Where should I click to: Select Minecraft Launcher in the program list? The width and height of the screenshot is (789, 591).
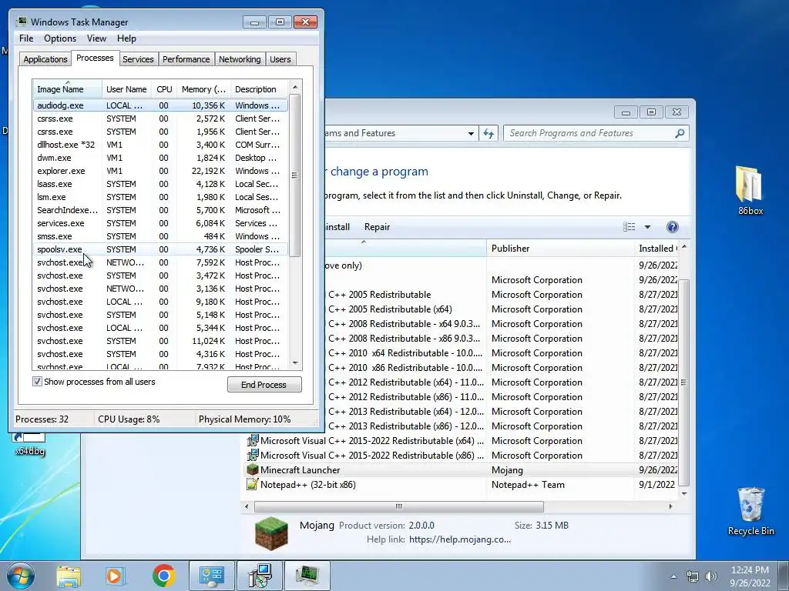pos(462,470)
